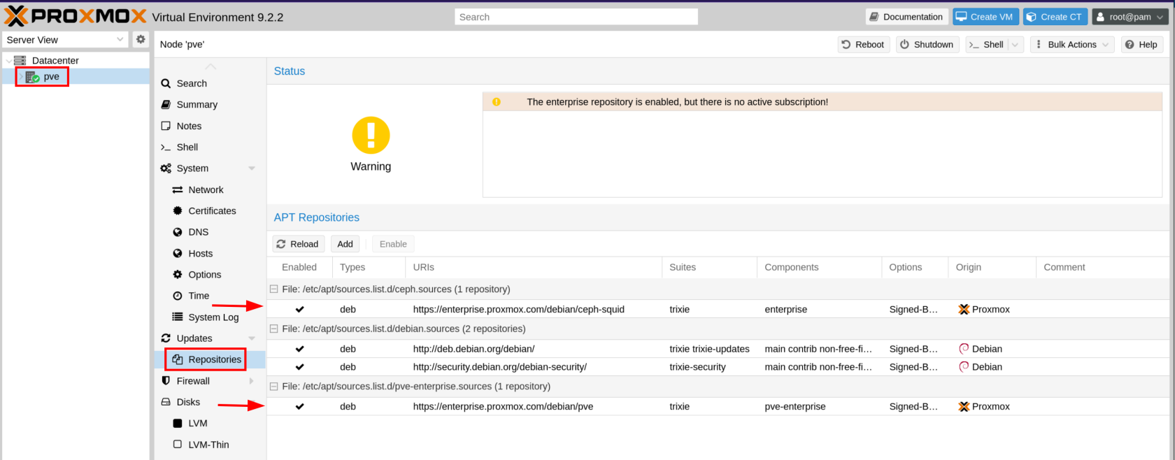Click the Updates refresh icon

point(166,338)
